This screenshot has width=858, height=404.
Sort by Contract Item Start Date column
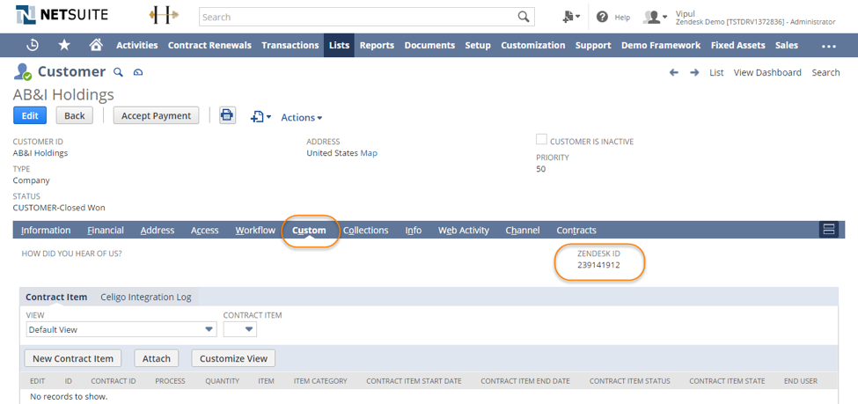(414, 381)
